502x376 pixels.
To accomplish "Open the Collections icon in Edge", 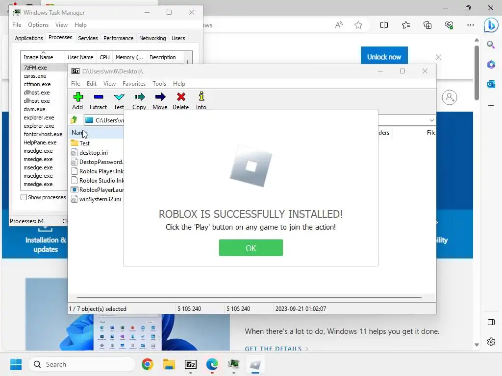I will click(x=427, y=25).
